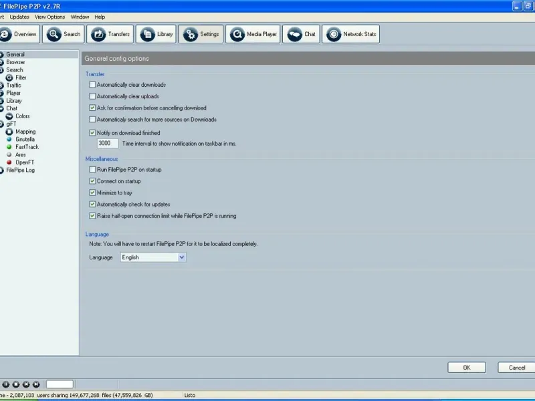Select Player in settings tree

(x=13, y=93)
